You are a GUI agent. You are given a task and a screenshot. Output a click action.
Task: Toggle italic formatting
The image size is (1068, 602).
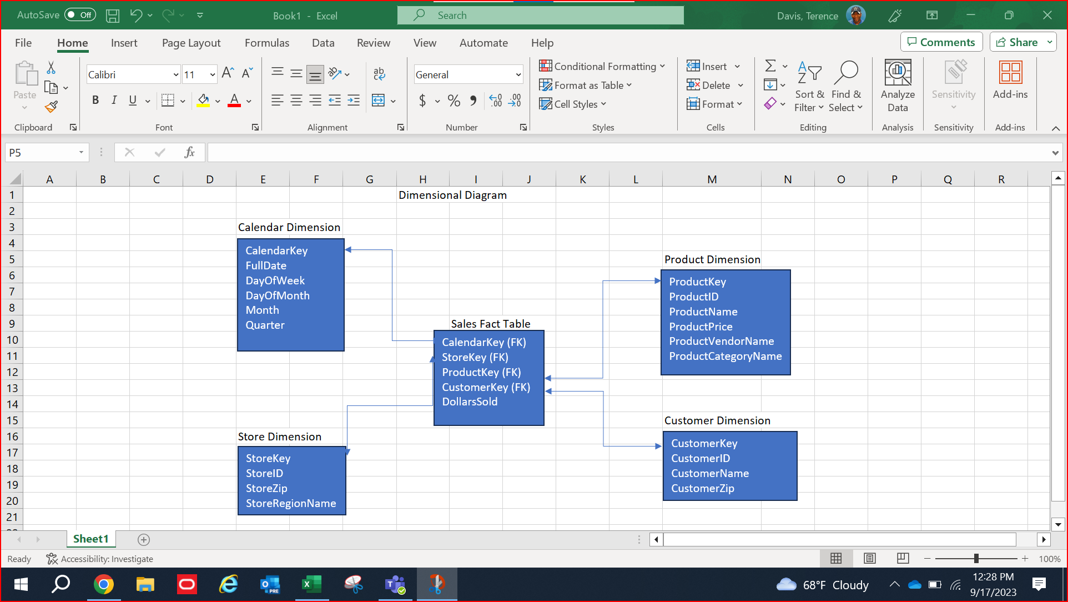pyautogui.click(x=114, y=101)
